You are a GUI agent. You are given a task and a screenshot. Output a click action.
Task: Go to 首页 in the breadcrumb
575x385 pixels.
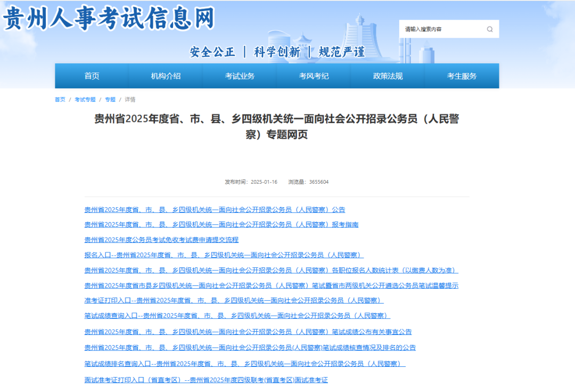[60, 100]
